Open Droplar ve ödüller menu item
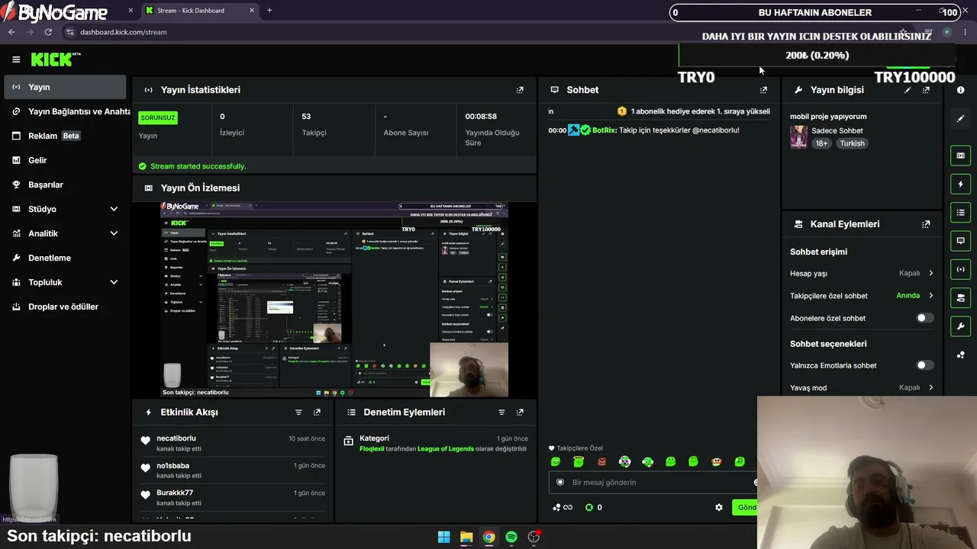The width and height of the screenshot is (977, 549). (x=65, y=307)
